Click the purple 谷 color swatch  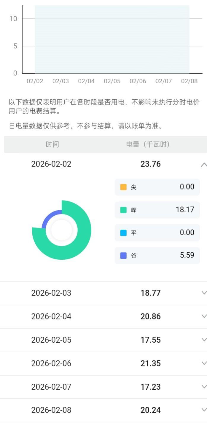coord(123,256)
